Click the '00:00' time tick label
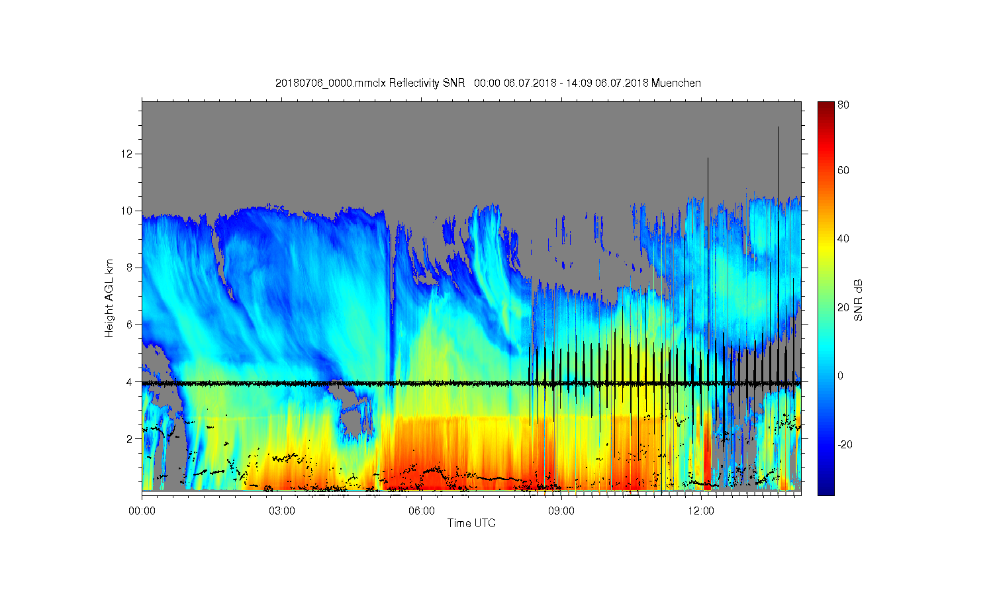 [x=142, y=511]
